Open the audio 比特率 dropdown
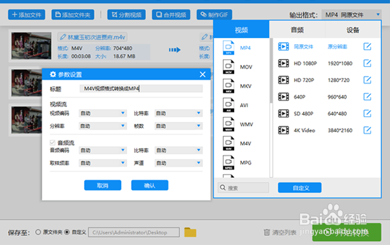The image size is (390, 245). [x=178, y=150]
